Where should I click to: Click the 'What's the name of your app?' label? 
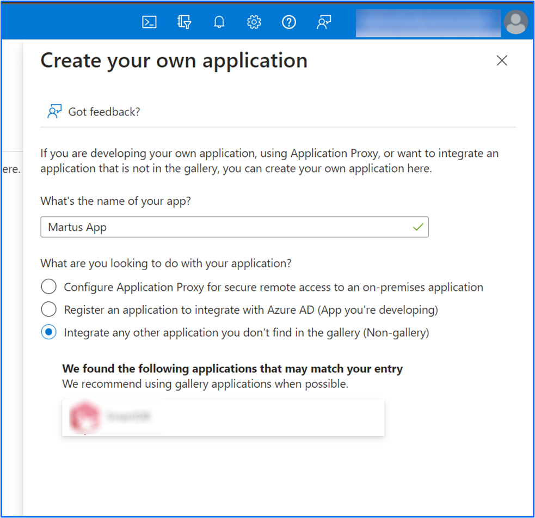[x=116, y=201]
